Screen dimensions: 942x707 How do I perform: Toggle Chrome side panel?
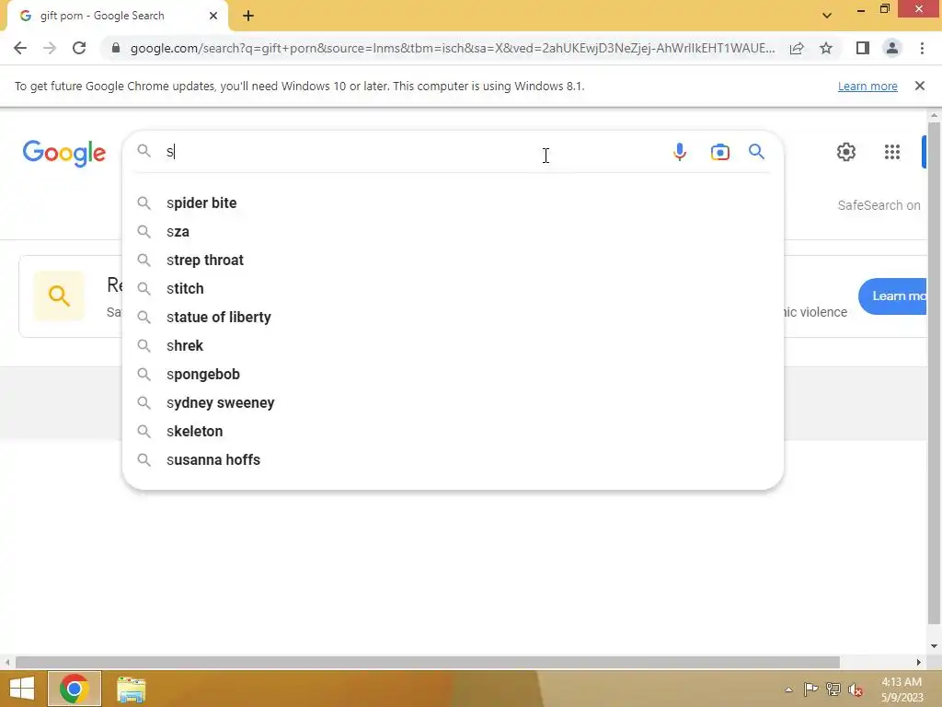point(863,48)
